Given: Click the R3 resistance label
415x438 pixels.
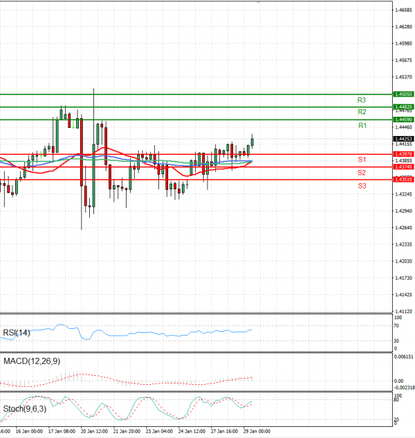Looking at the screenshot, I should pyautogui.click(x=361, y=100).
